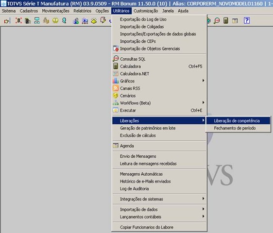The height and width of the screenshot is (233, 273).
Task: Open the Janela menu
Action: pos(168,11)
